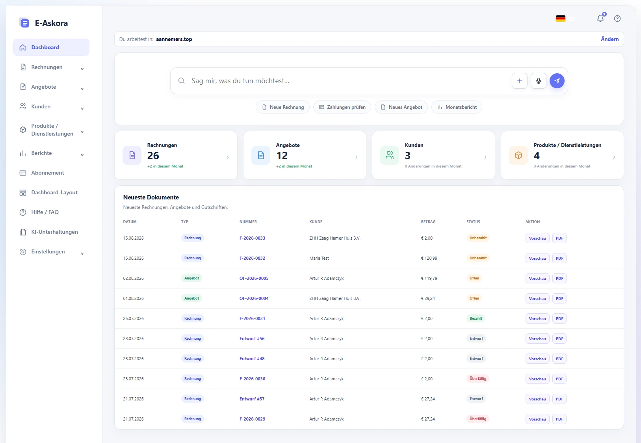This screenshot has height=443, width=641.
Task: Open KI-Unterhaltungen menu item
Action: (x=51, y=232)
